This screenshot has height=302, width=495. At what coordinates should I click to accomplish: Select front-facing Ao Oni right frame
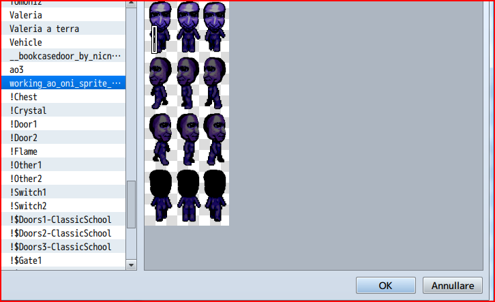pyautogui.click(x=215, y=27)
